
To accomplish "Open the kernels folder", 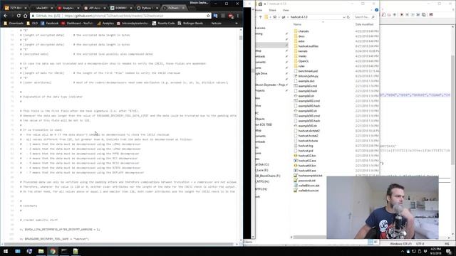I will point(303,51).
